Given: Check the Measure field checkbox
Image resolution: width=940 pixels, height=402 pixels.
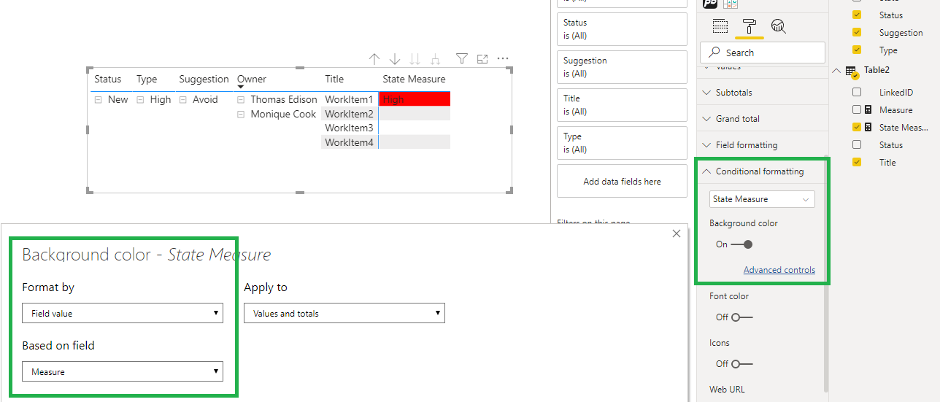Looking at the screenshot, I should (857, 109).
